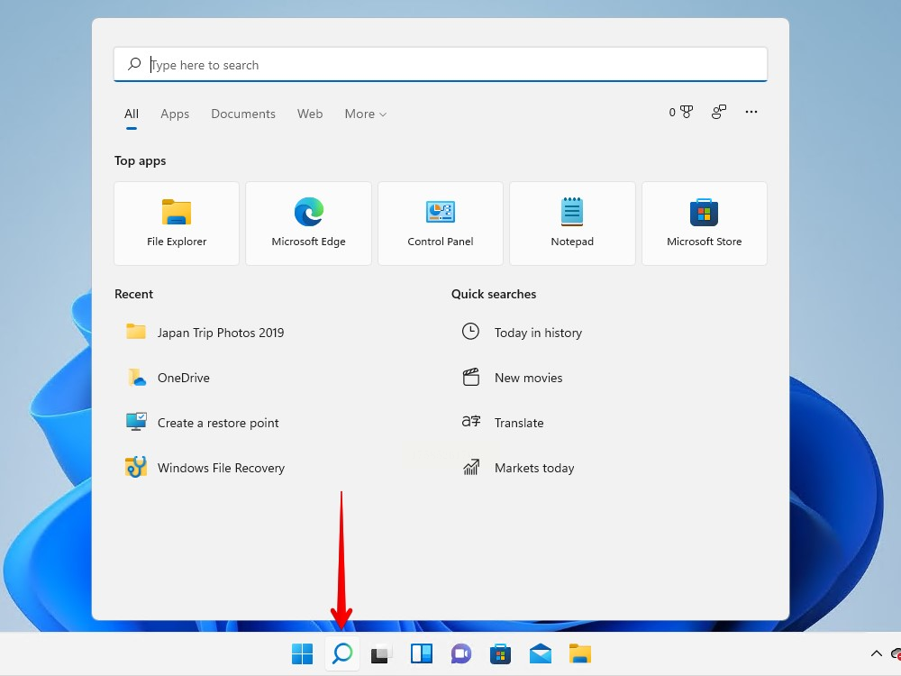Viewport: 901px width, 676px height.
Task: Select the Web search tab
Action: point(310,114)
